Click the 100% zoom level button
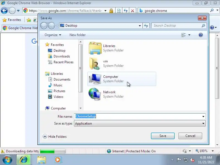 point(202,151)
